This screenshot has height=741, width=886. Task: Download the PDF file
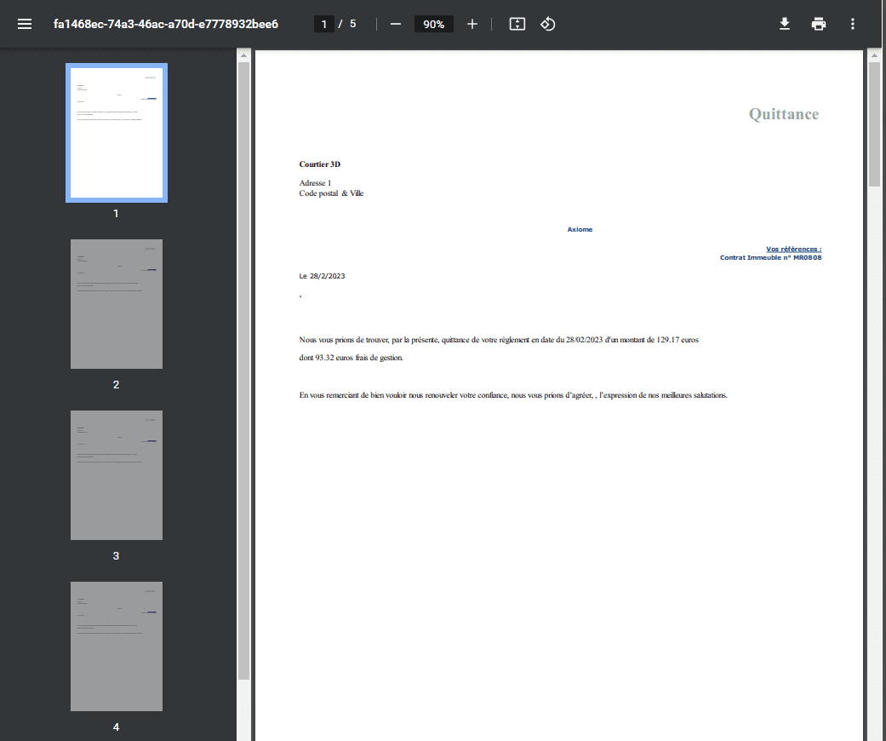tap(785, 24)
